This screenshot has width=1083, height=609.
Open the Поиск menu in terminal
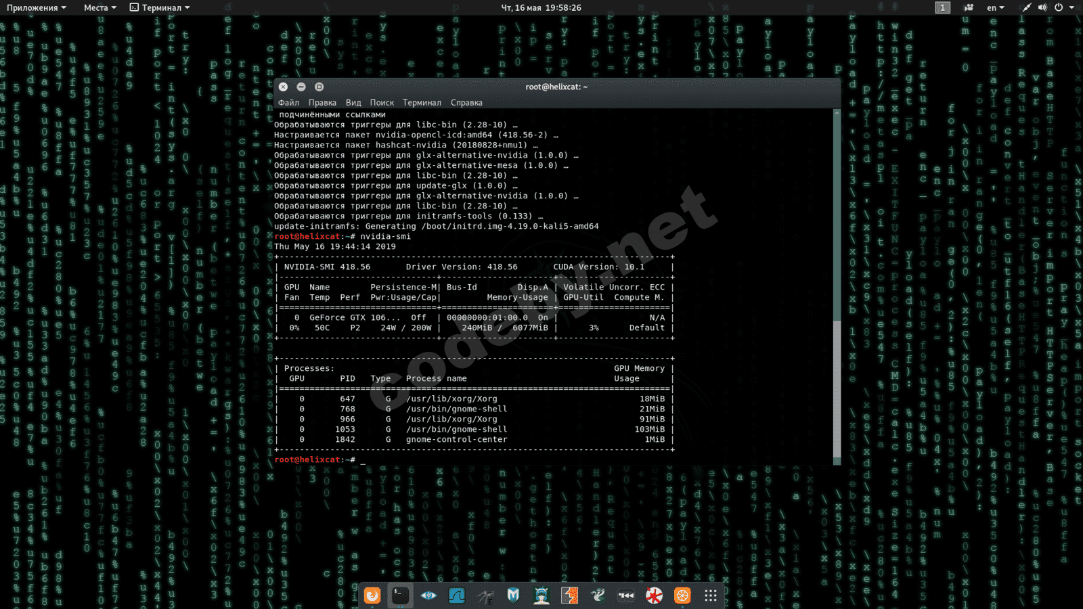382,103
